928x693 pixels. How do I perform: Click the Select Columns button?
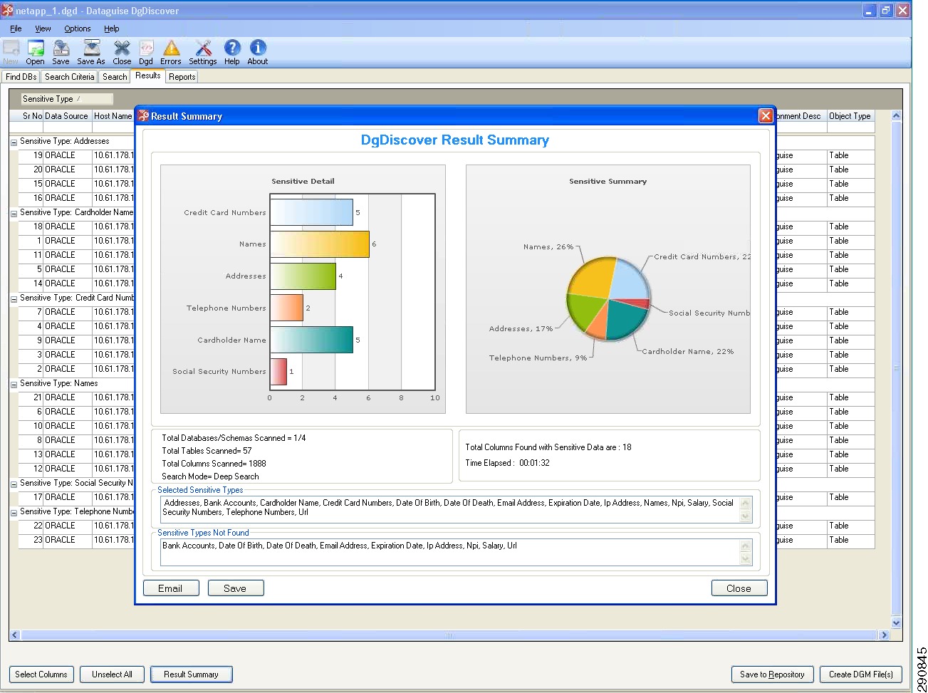pyautogui.click(x=41, y=674)
